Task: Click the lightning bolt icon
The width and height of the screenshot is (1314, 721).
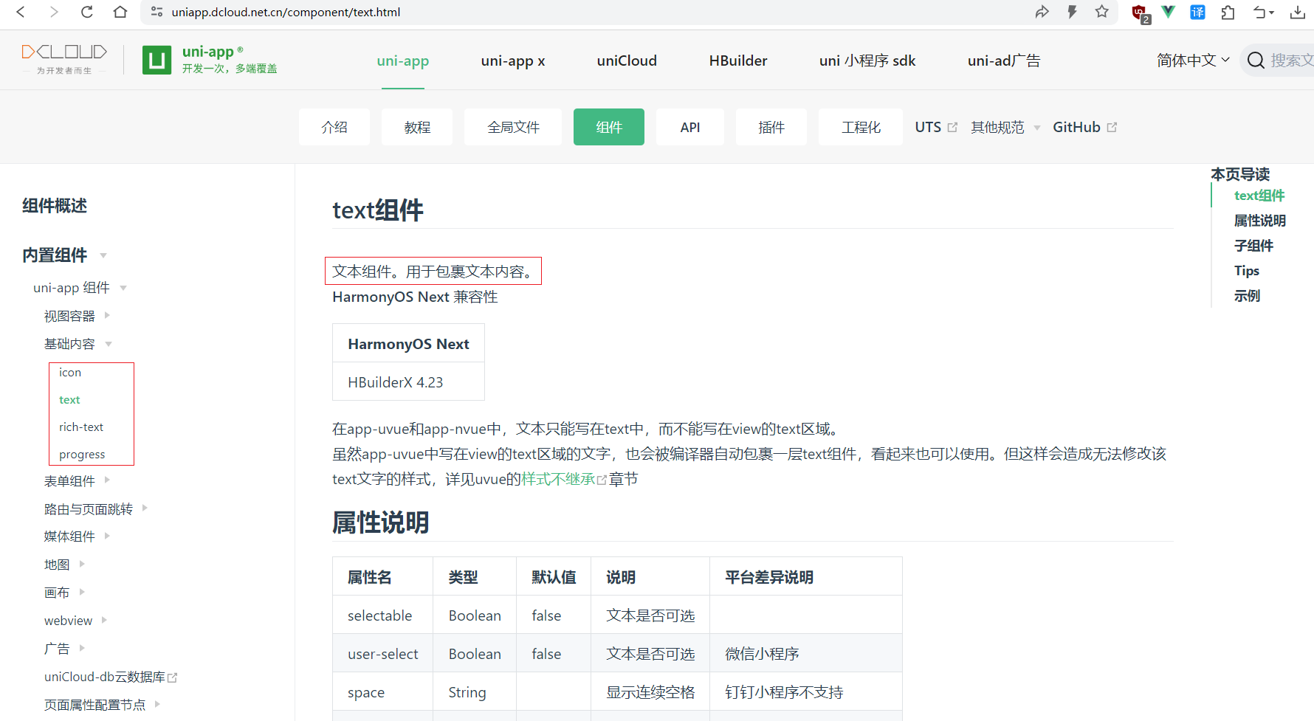Action: click(x=1072, y=12)
